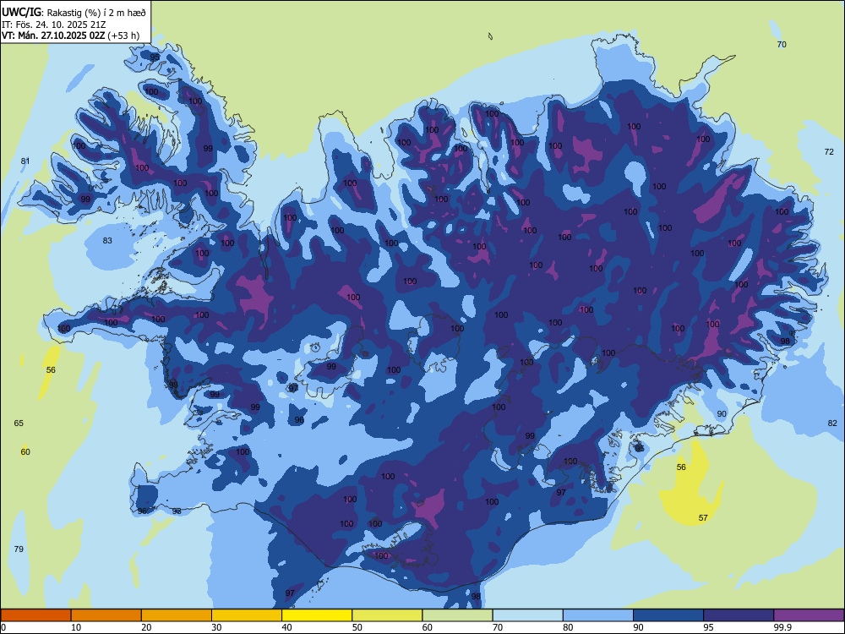845x634 pixels.
Task: Click the '80' legend tick label
Action: [x=568, y=627]
